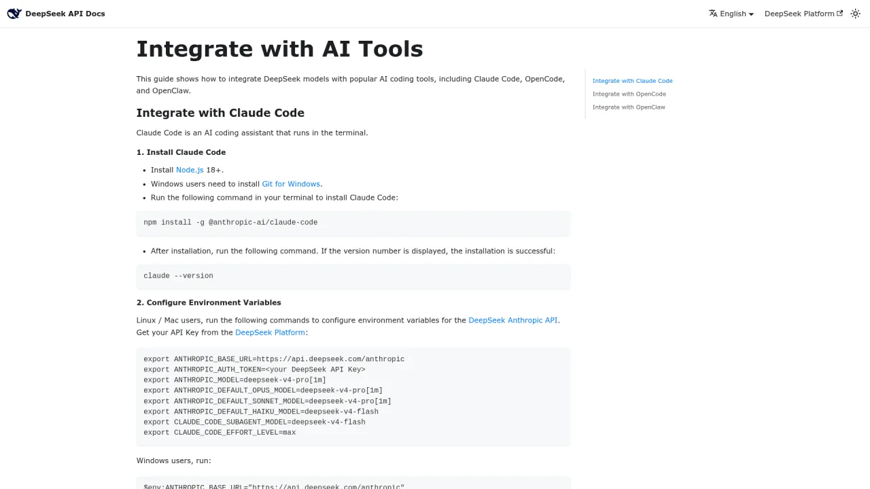The width and height of the screenshot is (870, 489).
Task: Click the CLAUDE_CODE_SUBAGENT_MODEL line
Action: [254, 422]
